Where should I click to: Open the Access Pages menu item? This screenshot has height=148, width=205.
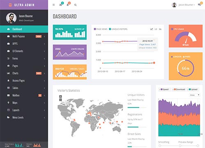(24, 81)
